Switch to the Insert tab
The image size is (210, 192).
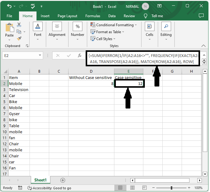[45, 16]
